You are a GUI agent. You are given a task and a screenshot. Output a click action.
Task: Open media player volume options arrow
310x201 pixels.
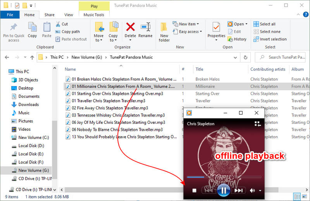tap(260, 191)
